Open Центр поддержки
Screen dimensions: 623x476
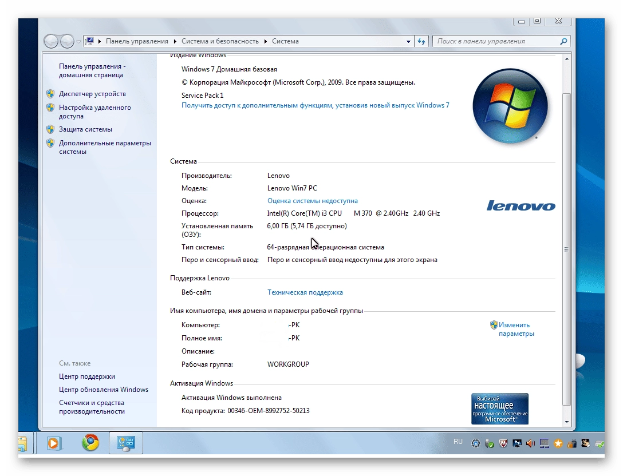[x=87, y=376]
